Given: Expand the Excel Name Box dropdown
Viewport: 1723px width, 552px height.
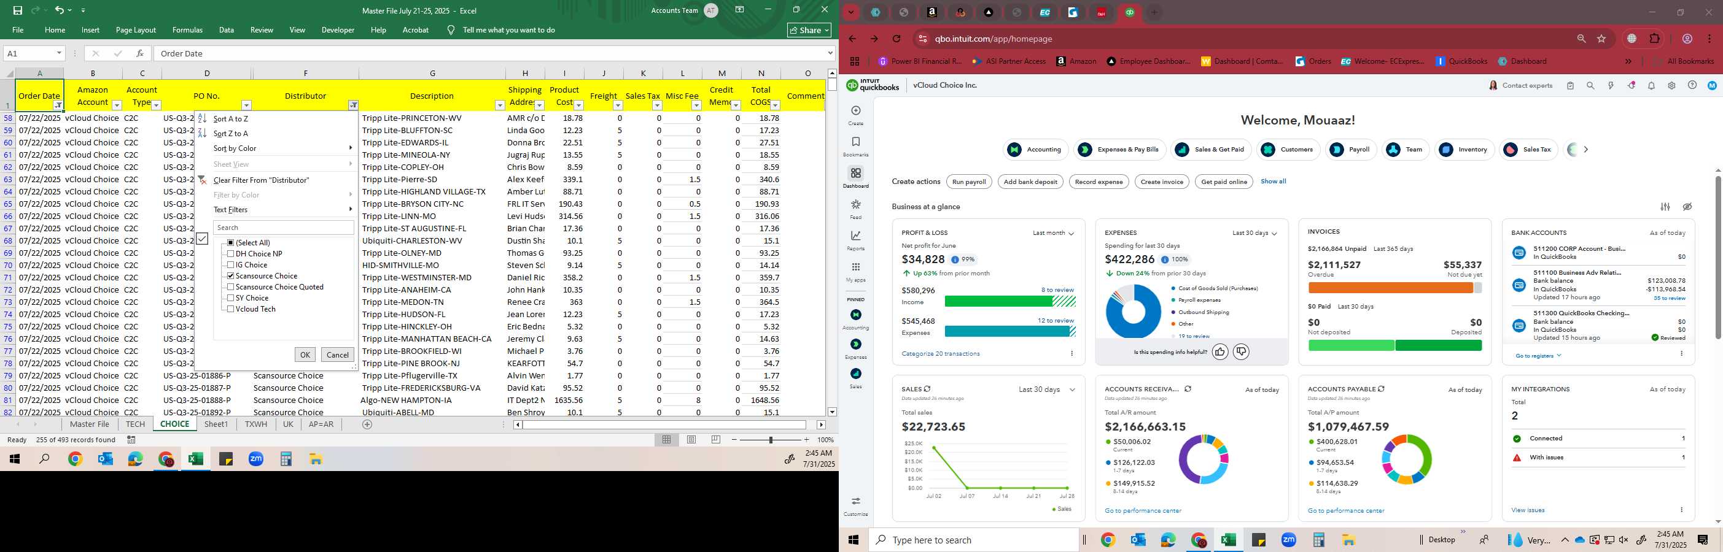Looking at the screenshot, I should tap(59, 53).
